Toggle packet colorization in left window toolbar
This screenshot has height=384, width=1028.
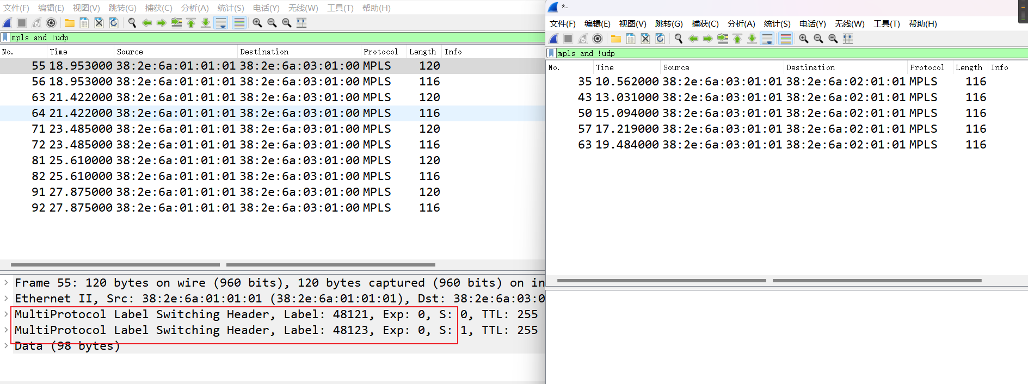[x=238, y=23]
